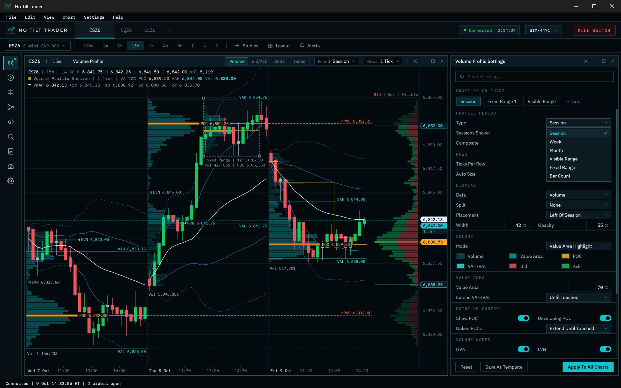
Task: Click the plus icon to add symbol tab
Action: (x=170, y=30)
